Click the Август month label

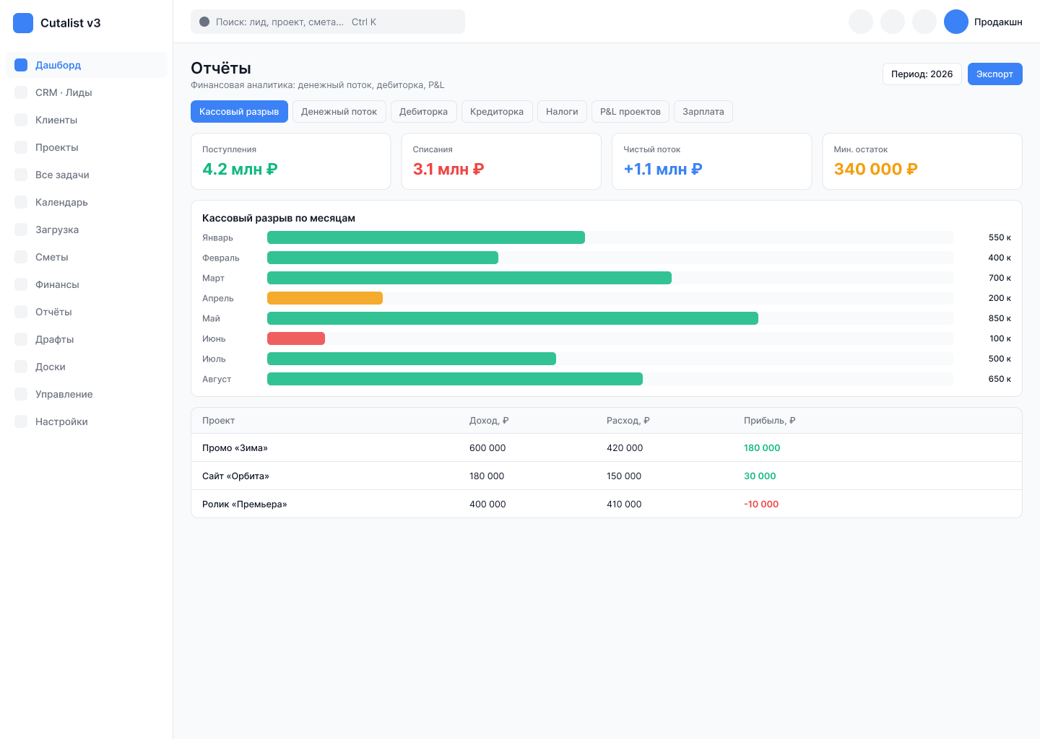[x=217, y=379]
